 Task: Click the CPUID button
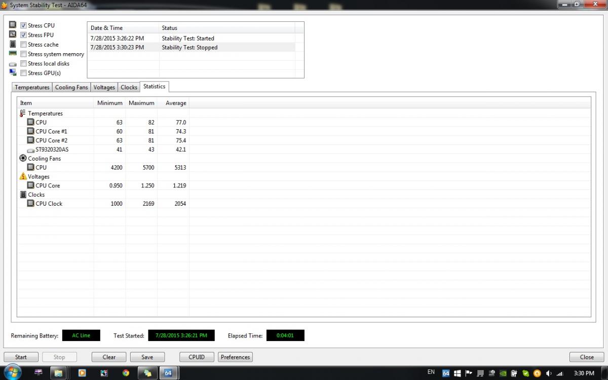tap(197, 357)
